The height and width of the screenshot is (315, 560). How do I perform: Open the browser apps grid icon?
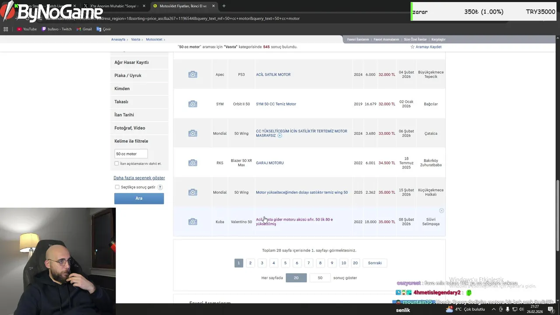click(x=6, y=29)
